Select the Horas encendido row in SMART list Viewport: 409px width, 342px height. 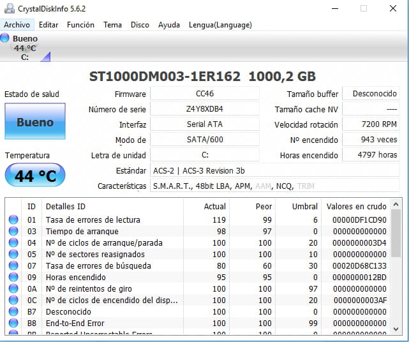click(198, 277)
